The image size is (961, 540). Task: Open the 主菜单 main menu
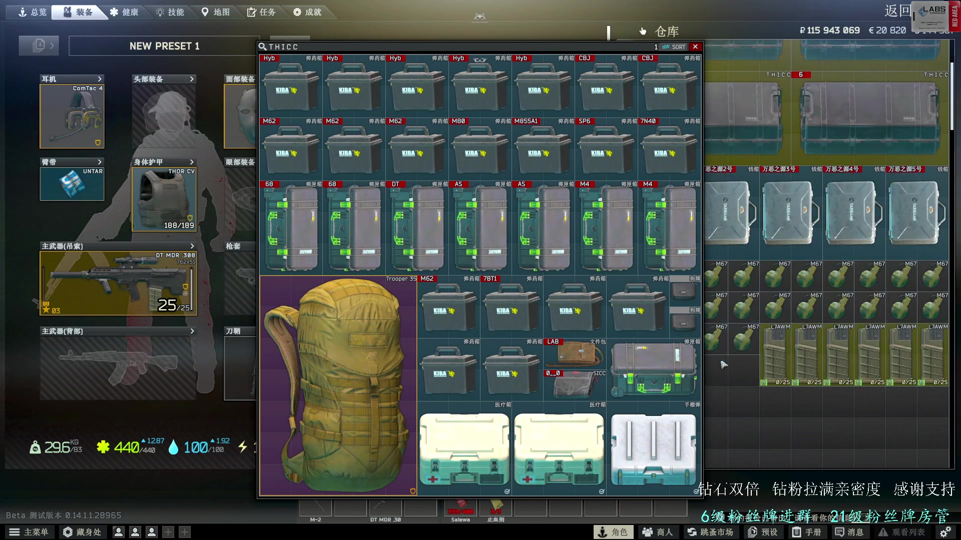coord(29,532)
